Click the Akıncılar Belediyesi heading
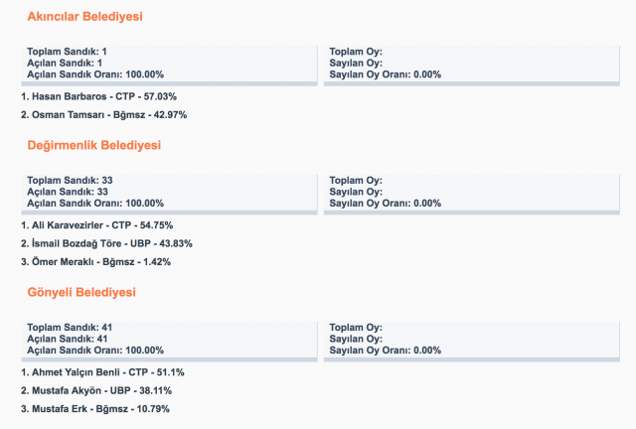Image resolution: width=636 pixels, height=429 pixels. coord(84,17)
